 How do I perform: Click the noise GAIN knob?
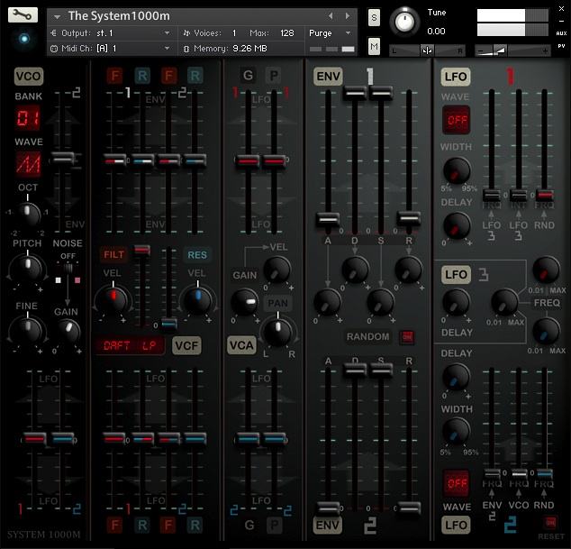coord(68,330)
